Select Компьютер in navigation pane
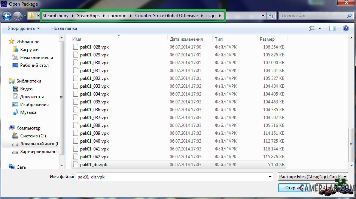Viewport: 356px width, 199px height. [28, 128]
